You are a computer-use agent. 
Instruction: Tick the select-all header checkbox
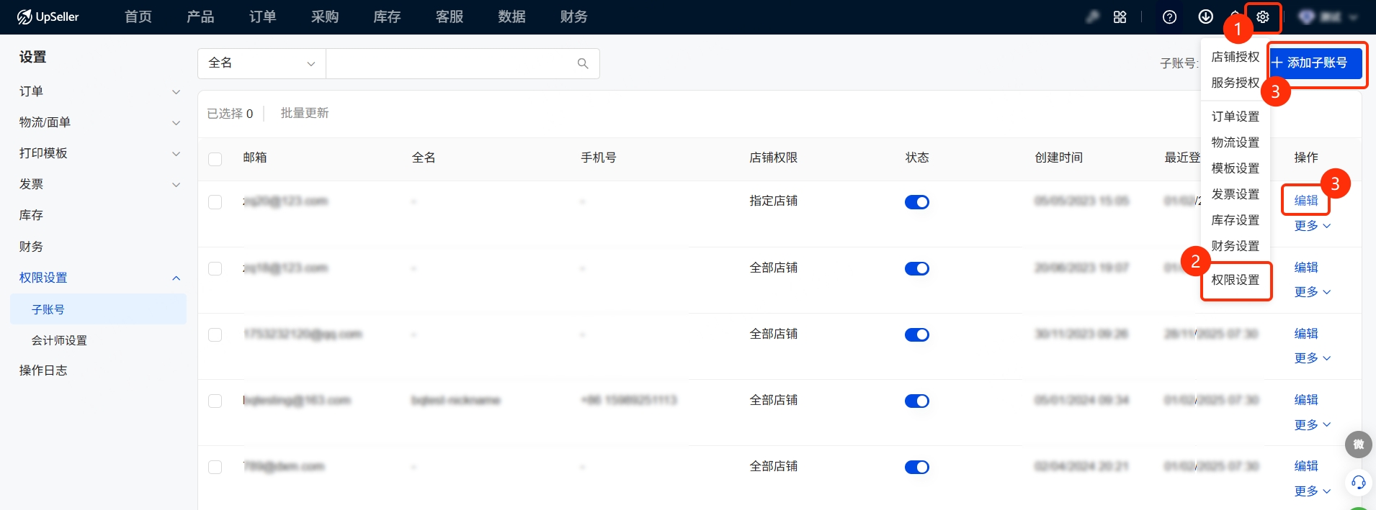215,158
